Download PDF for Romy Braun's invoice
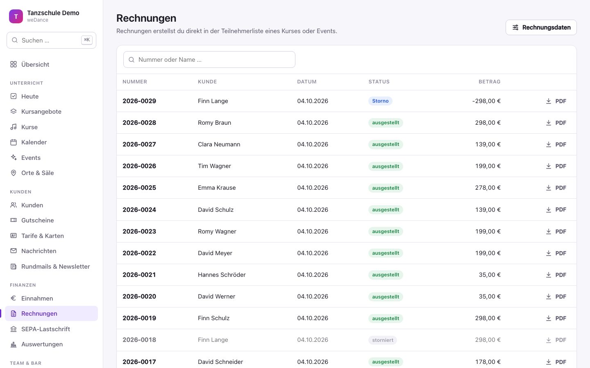590x368 pixels. (556, 123)
